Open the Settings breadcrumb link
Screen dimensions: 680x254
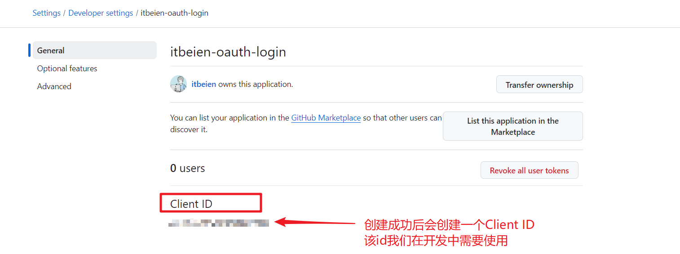pos(46,13)
